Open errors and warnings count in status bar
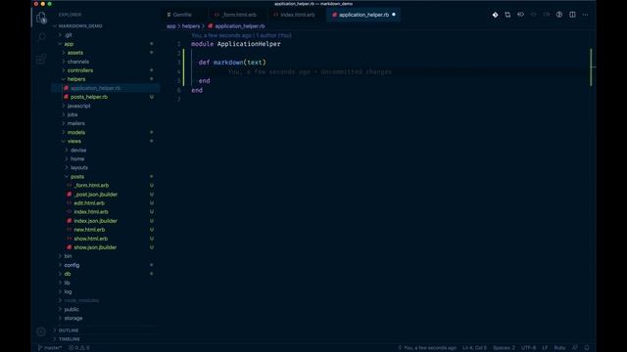Image resolution: width=627 pixels, height=352 pixels. tap(78, 348)
